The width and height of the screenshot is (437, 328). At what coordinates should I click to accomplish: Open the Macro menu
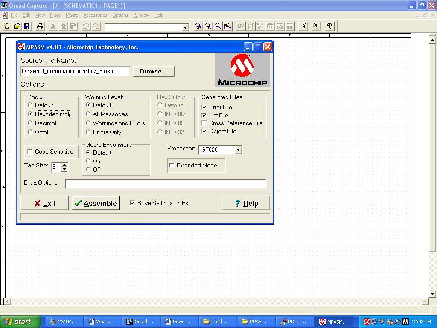pyautogui.click(x=72, y=15)
